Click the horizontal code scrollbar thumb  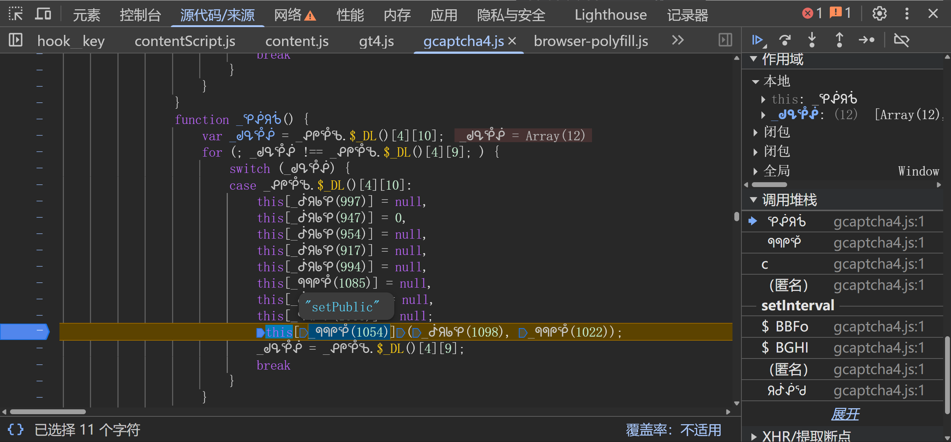click(x=48, y=412)
